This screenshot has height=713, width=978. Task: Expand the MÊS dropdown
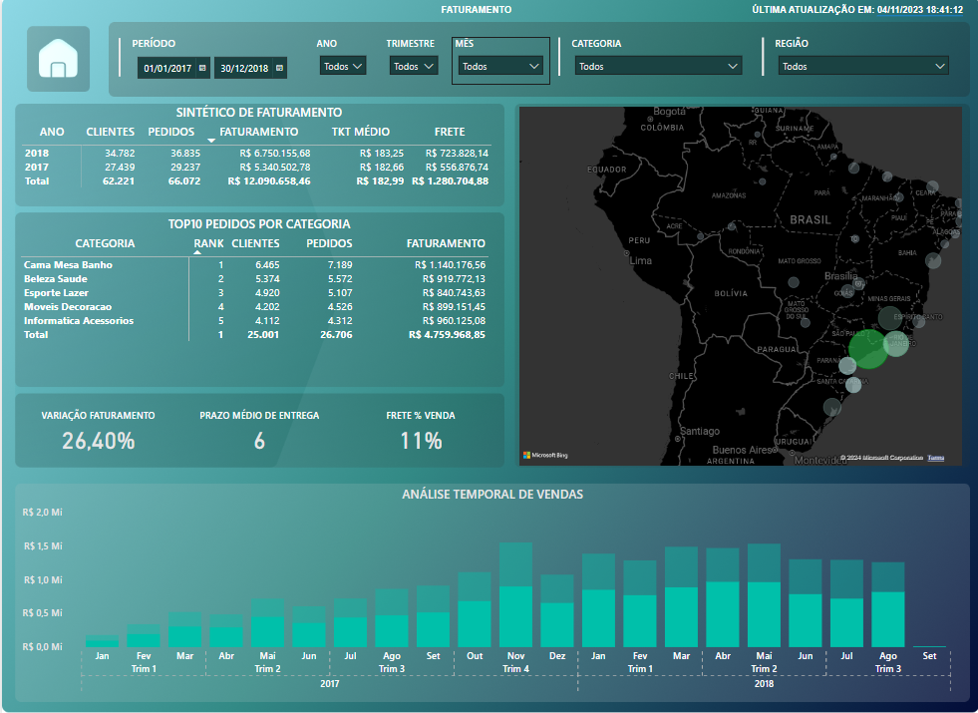click(500, 66)
